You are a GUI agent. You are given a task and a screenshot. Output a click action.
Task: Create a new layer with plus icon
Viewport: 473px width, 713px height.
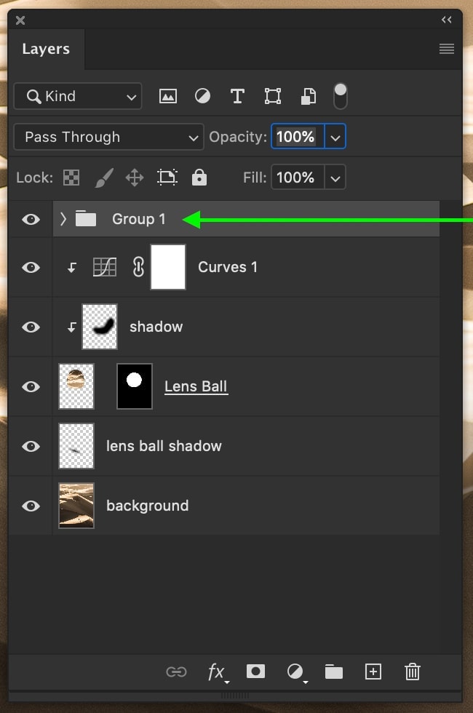(373, 672)
